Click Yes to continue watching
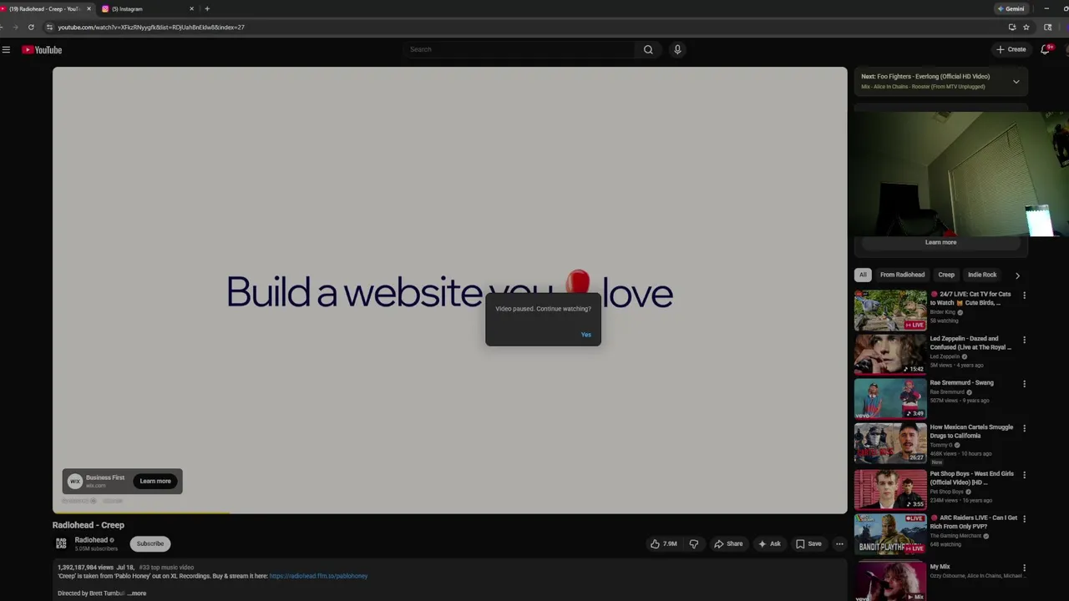The width and height of the screenshot is (1069, 601). [x=586, y=335]
